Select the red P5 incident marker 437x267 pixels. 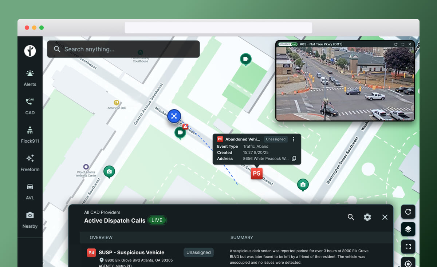point(257,174)
